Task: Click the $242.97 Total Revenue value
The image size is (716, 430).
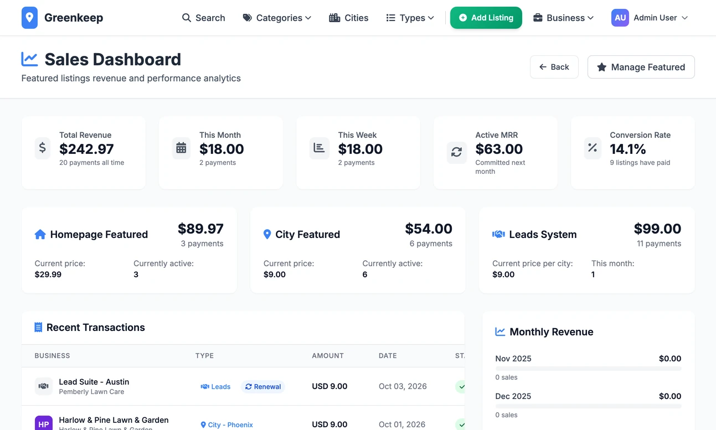Action: [86, 149]
